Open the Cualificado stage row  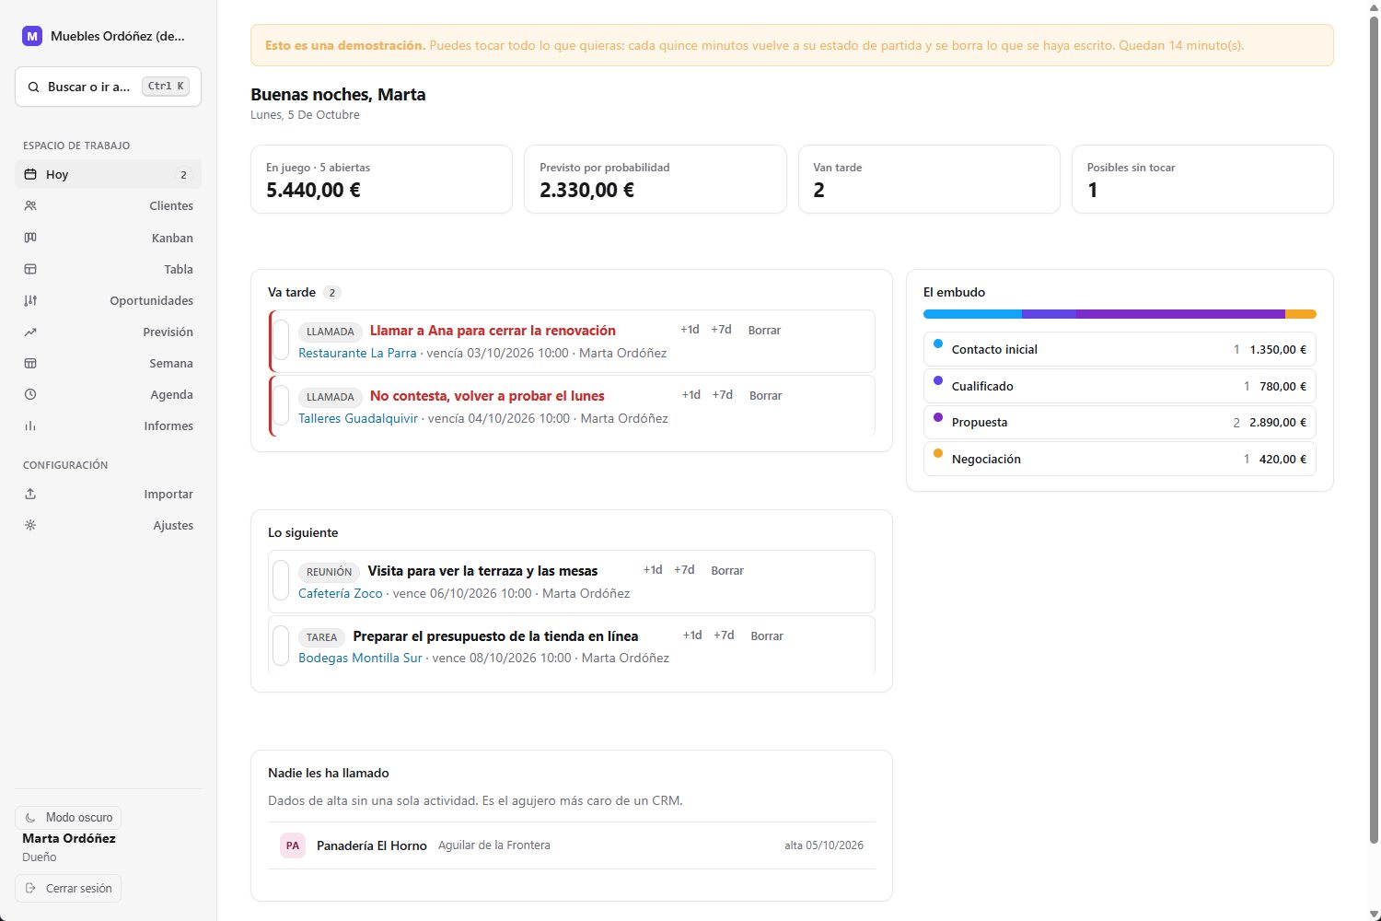pyautogui.click(x=1120, y=386)
